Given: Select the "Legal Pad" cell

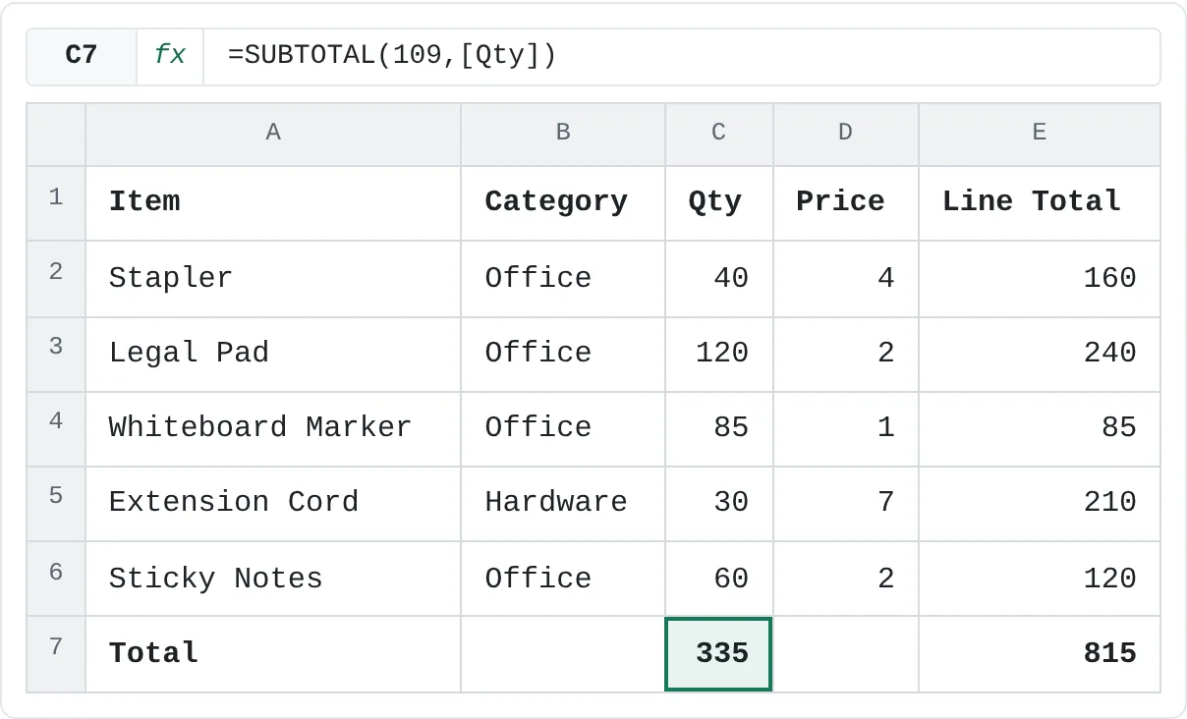Looking at the screenshot, I should (273, 354).
